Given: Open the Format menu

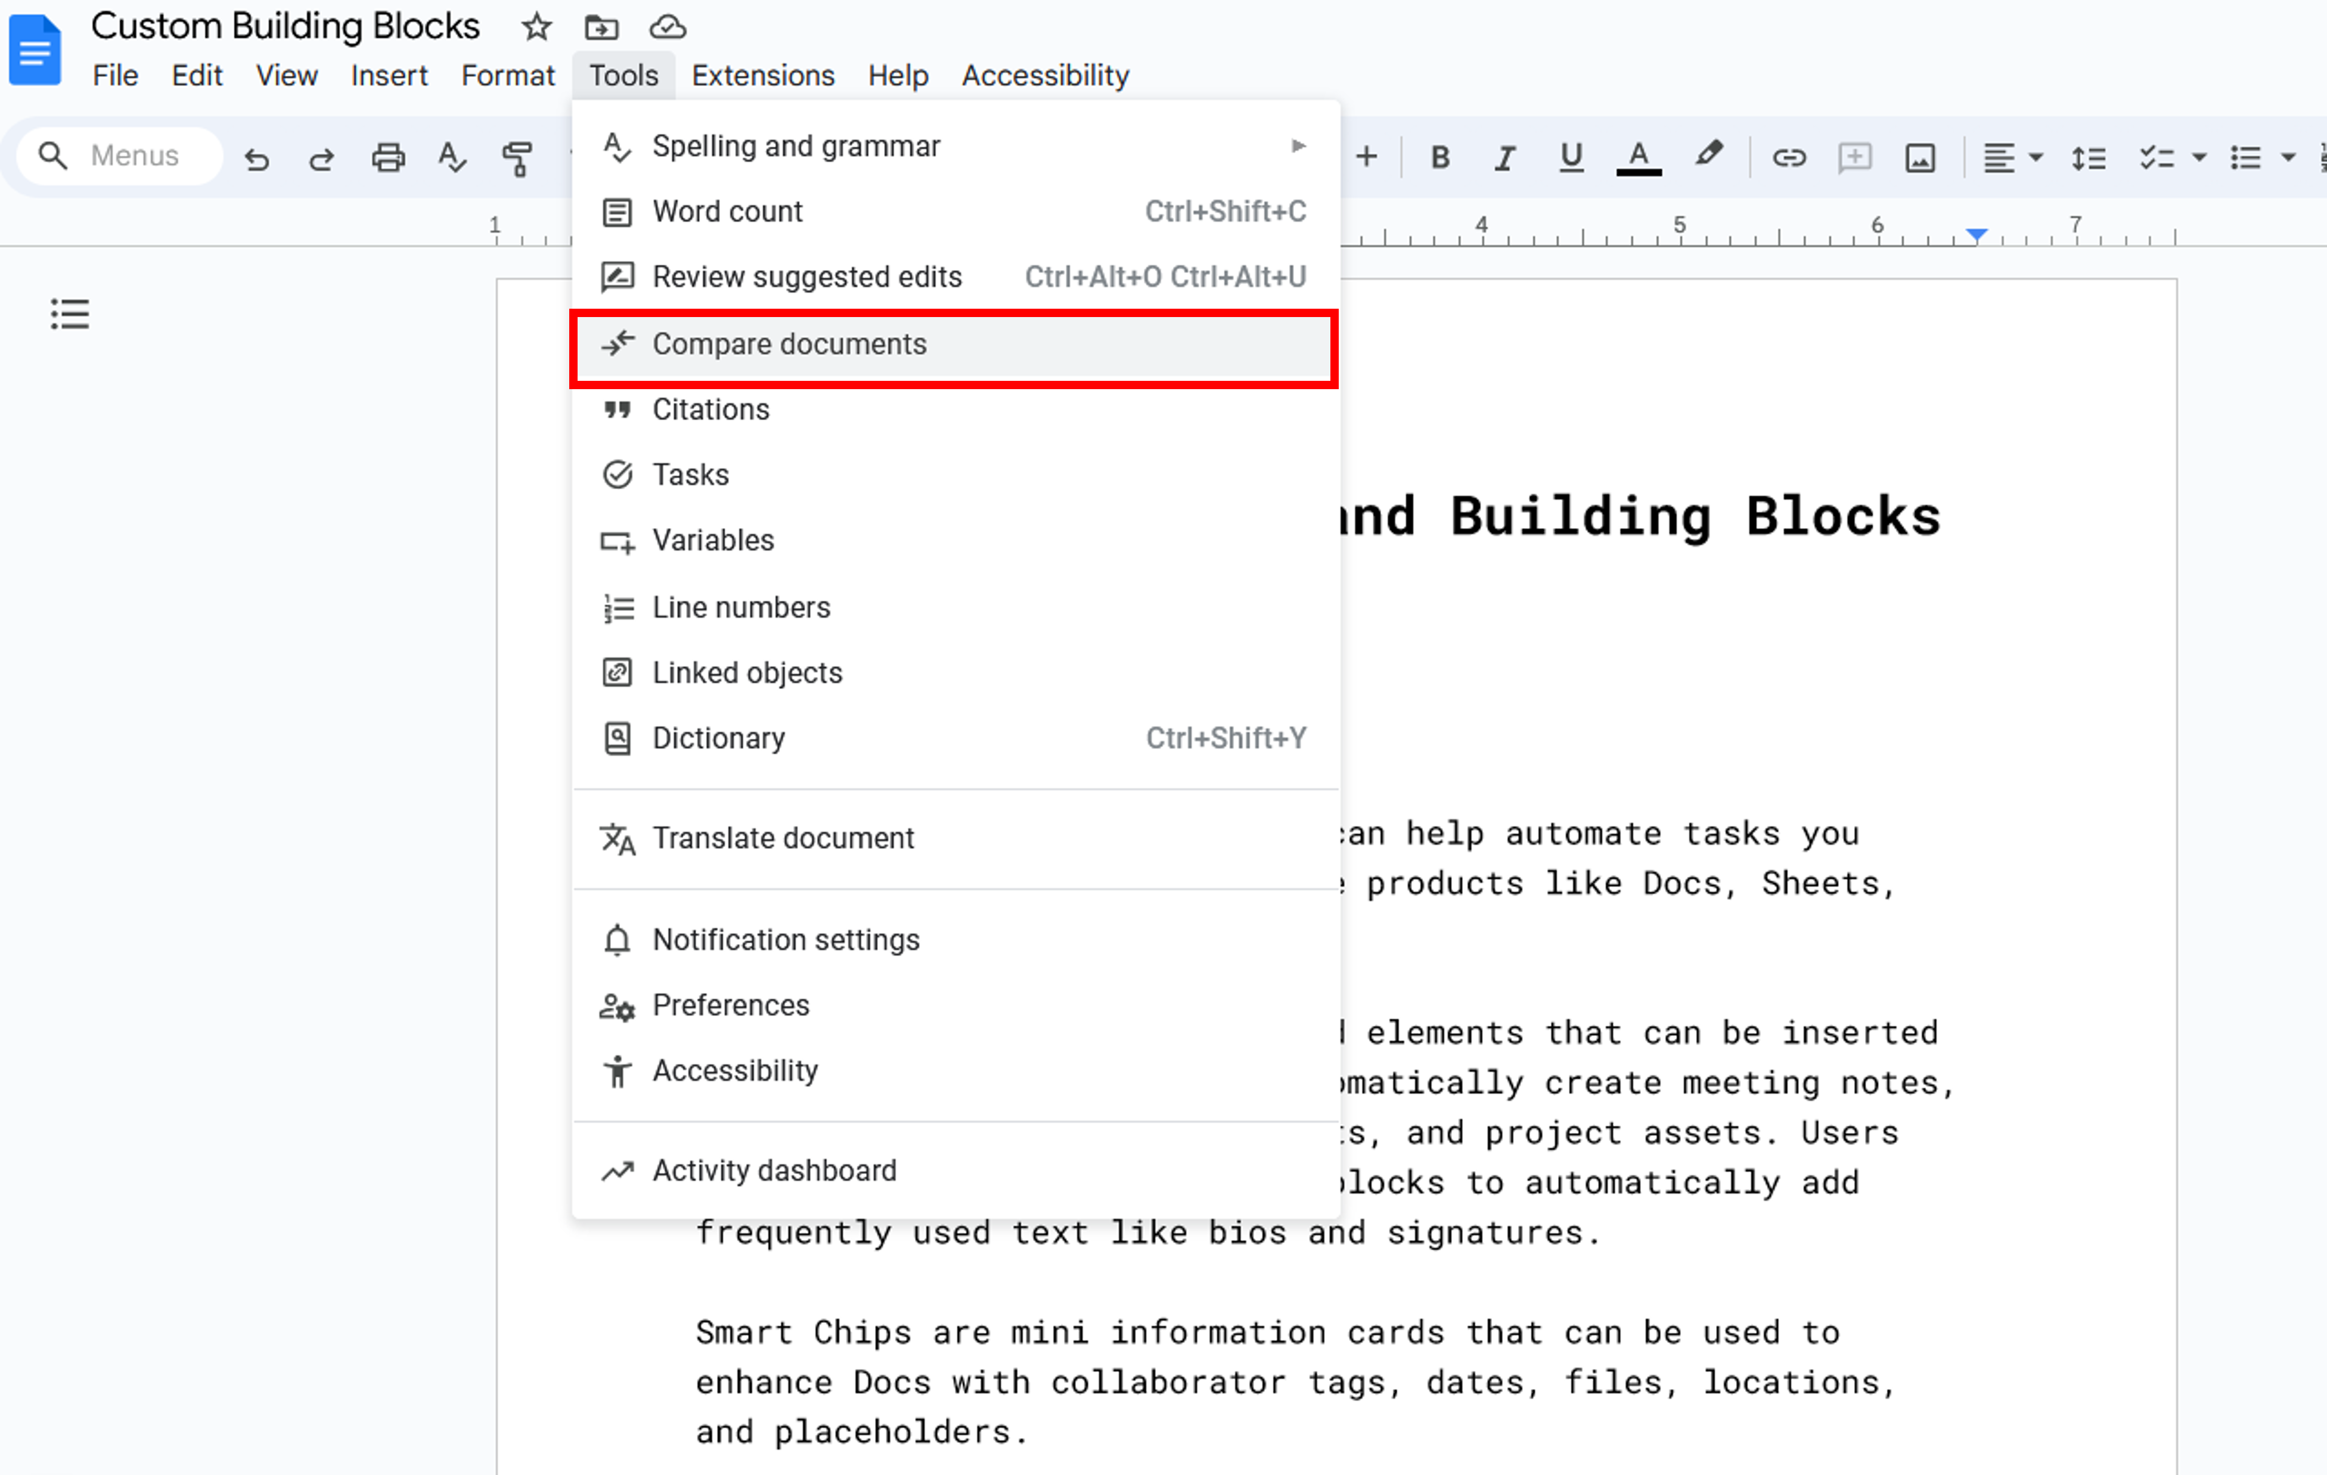Looking at the screenshot, I should (507, 75).
